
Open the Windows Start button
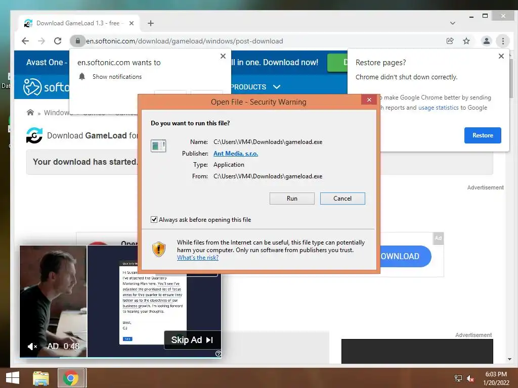(x=13, y=378)
